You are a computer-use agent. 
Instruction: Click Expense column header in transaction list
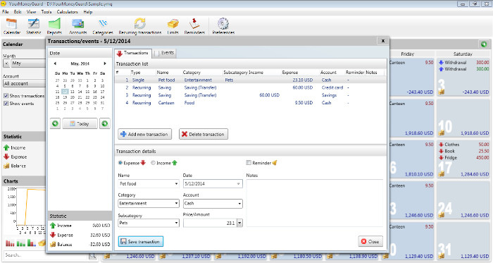pos(290,73)
